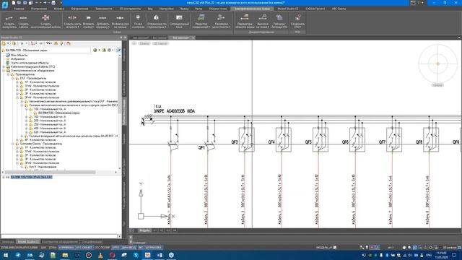Toggle ВЕС lineweight display in status bar

(x=141, y=247)
